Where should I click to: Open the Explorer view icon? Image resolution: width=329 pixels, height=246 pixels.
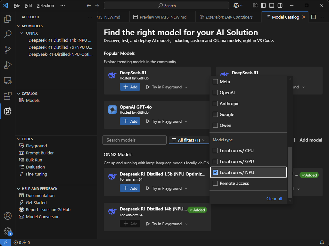(7, 19)
